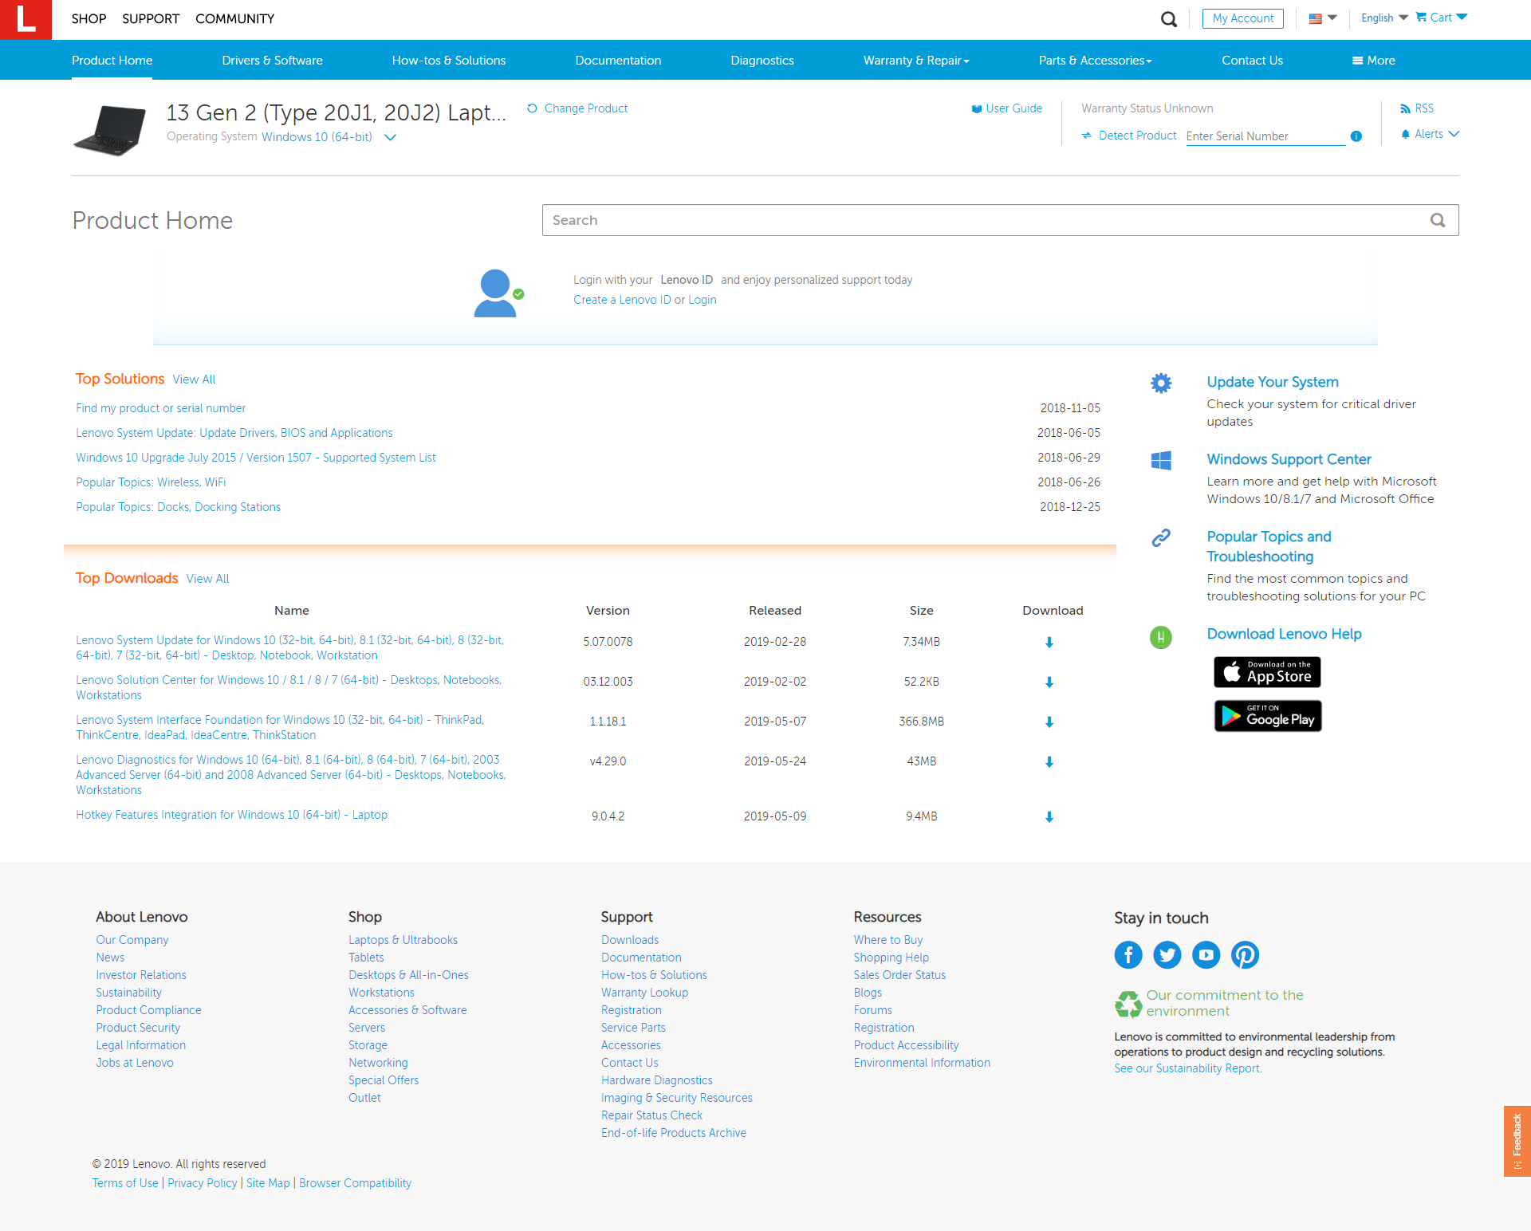
Task: Open the Contact Us tab
Action: coord(1252,61)
